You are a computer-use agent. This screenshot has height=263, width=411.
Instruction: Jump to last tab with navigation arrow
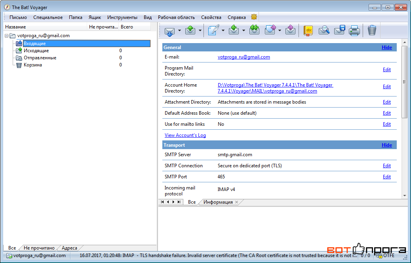[x=179, y=202]
